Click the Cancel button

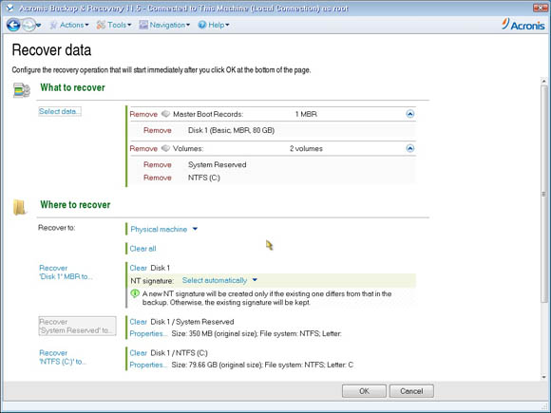pos(411,391)
